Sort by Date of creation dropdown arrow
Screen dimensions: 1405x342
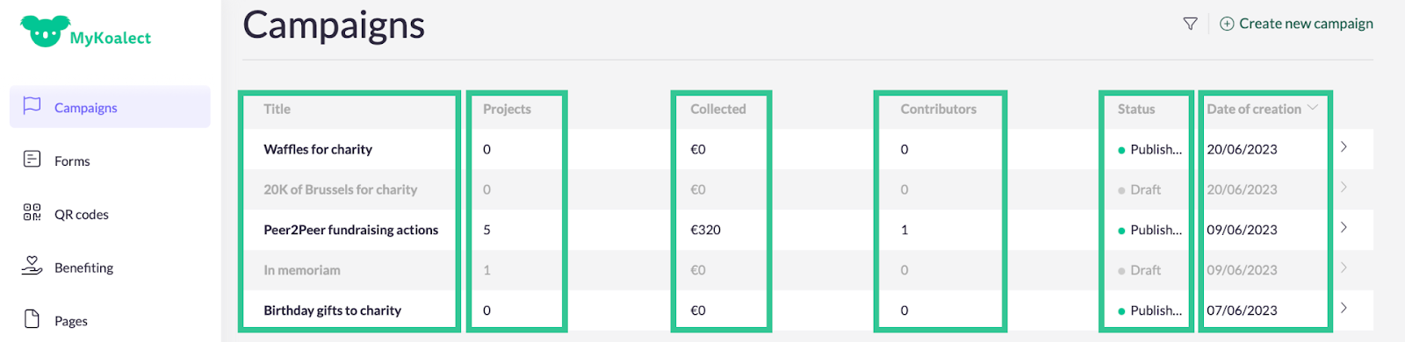point(1313,108)
